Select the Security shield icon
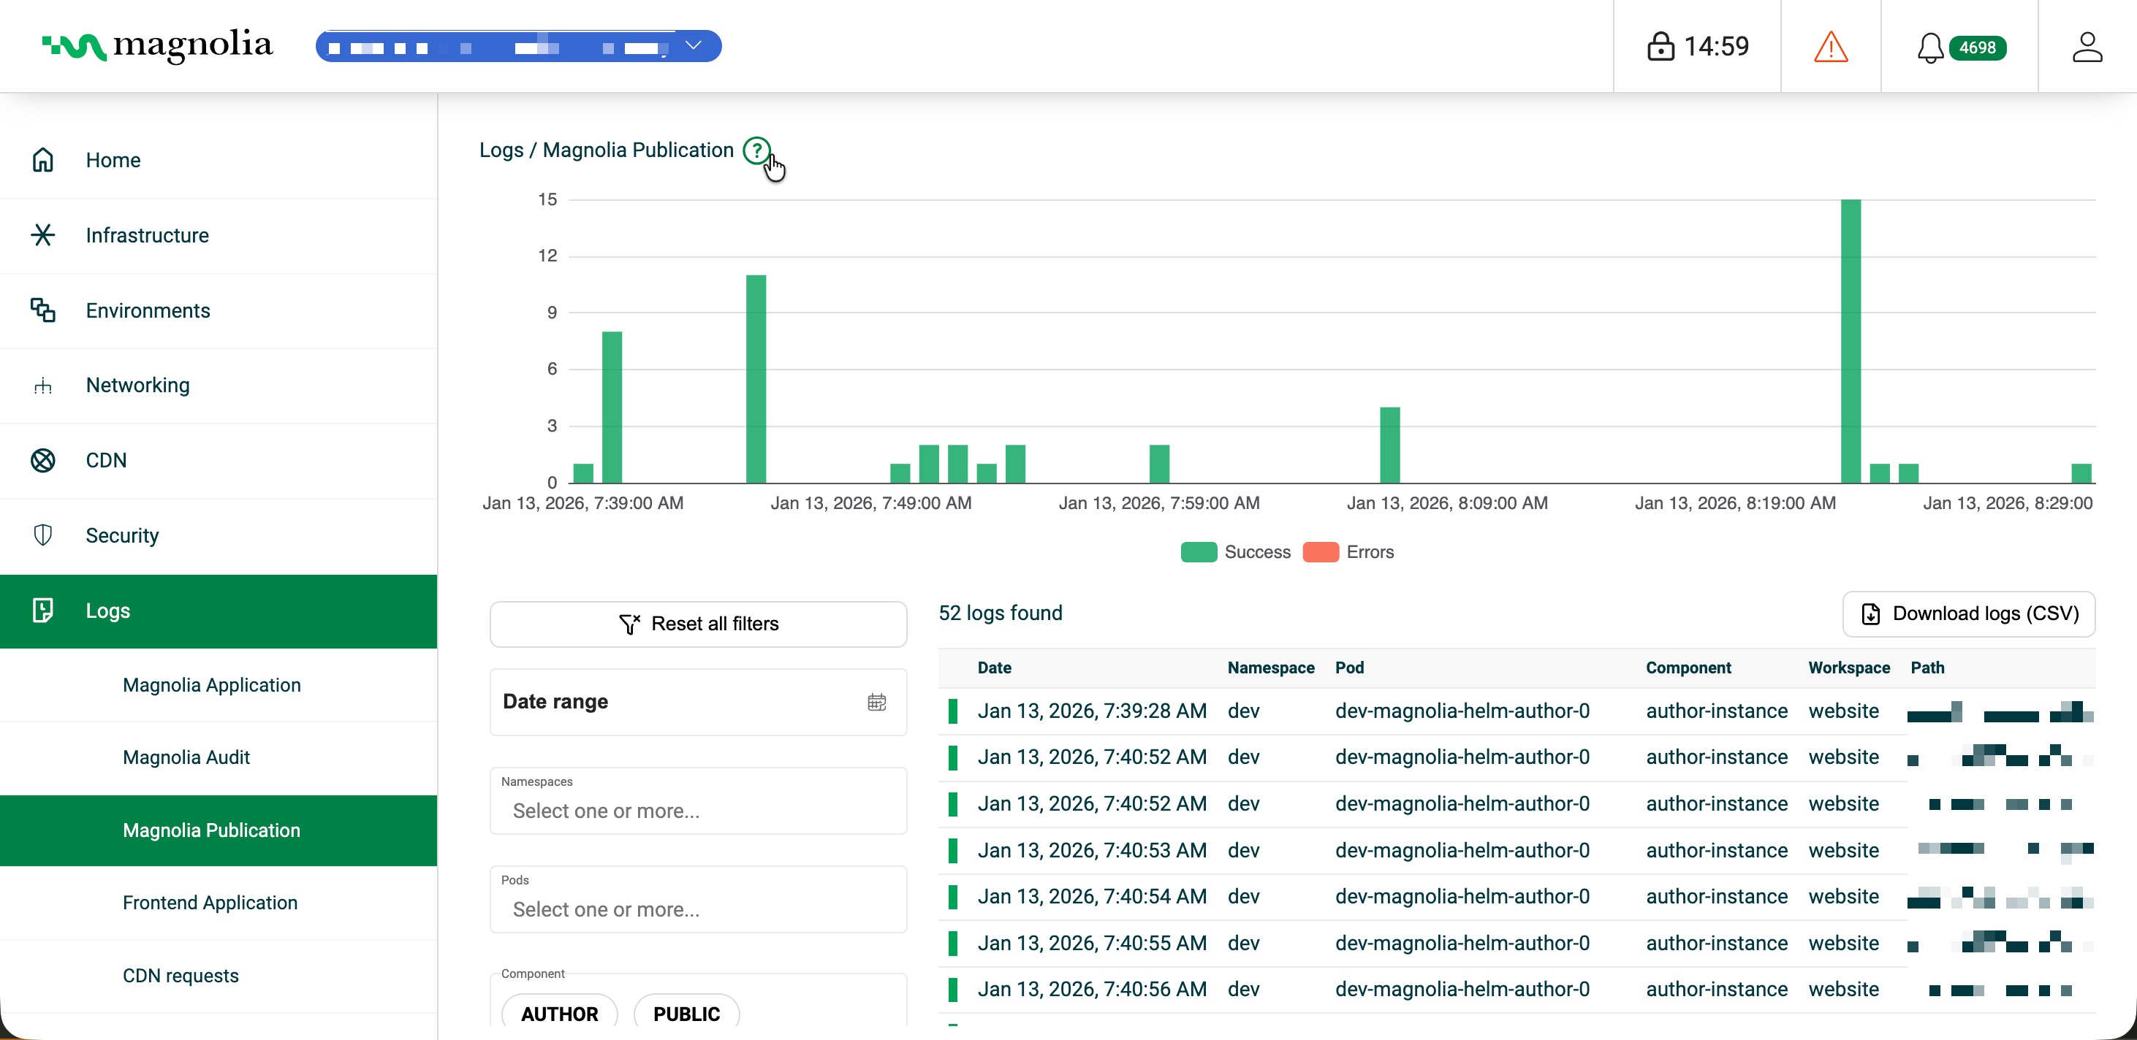The height and width of the screenshot is (1040, 2137). click(x=43, y=535)
